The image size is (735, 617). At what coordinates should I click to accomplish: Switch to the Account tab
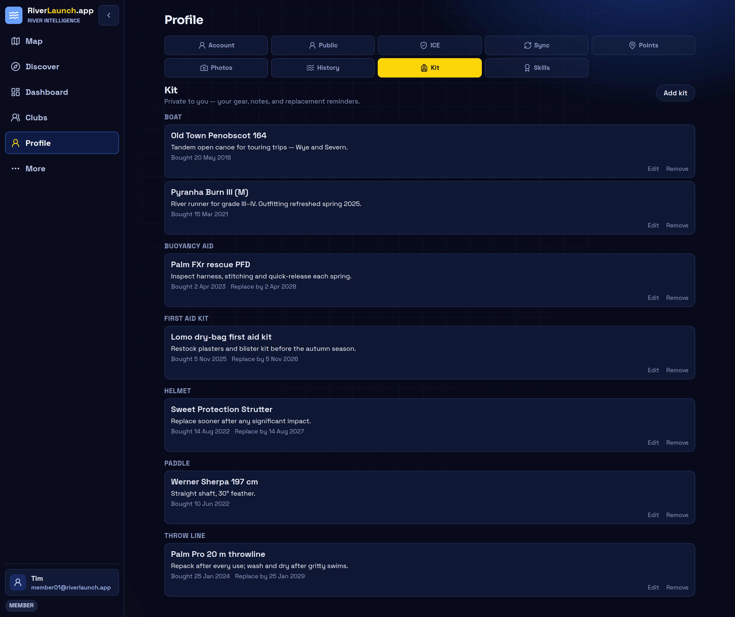point(216,45)
